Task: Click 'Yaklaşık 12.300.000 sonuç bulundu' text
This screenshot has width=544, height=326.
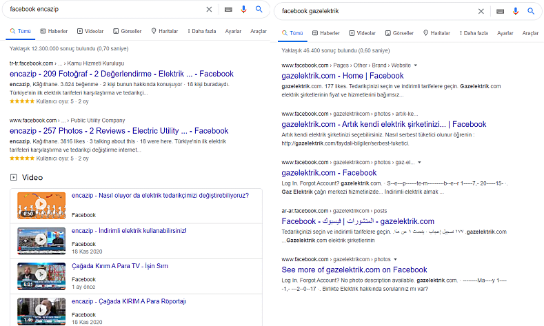Action: (69, 48)
